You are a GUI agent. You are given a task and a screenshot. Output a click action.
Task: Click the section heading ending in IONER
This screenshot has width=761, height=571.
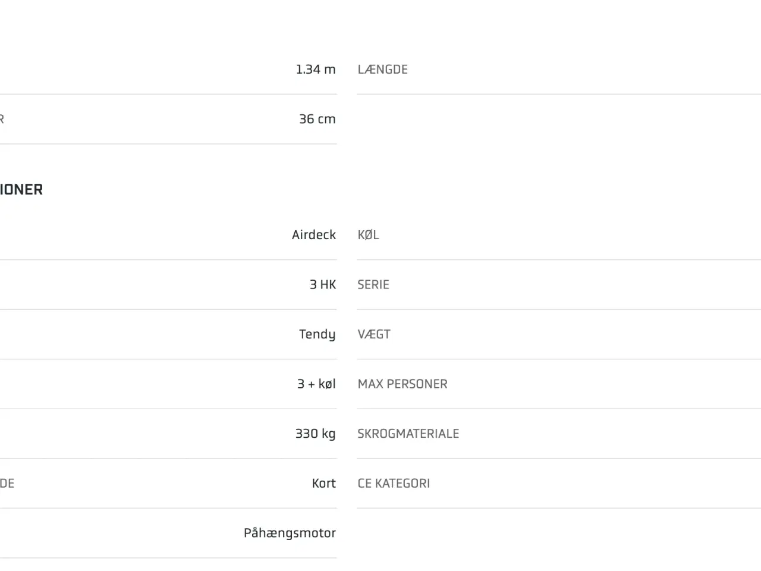point(21,190)
